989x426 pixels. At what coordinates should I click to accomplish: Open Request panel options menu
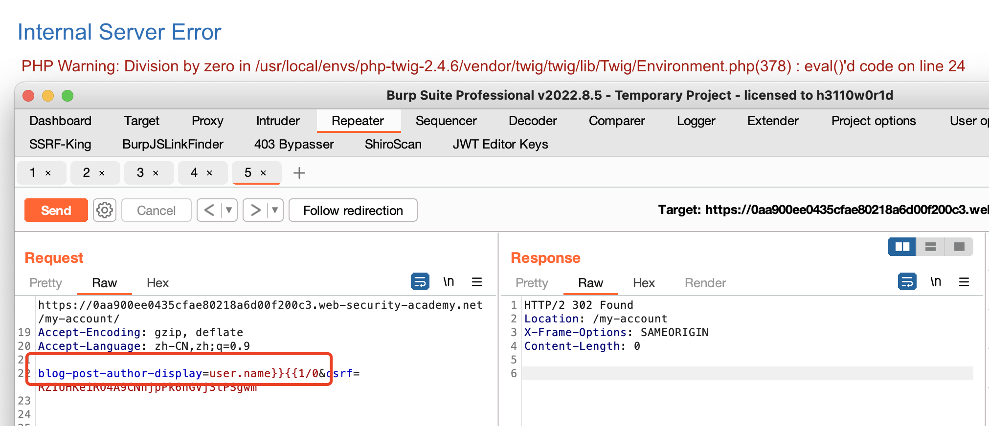pos(477,282)
